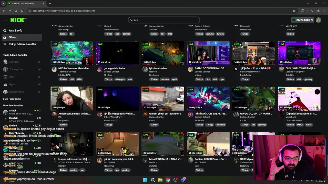Select the ARPG tag
Screen dimensions: 328x184
coord(309,125)
